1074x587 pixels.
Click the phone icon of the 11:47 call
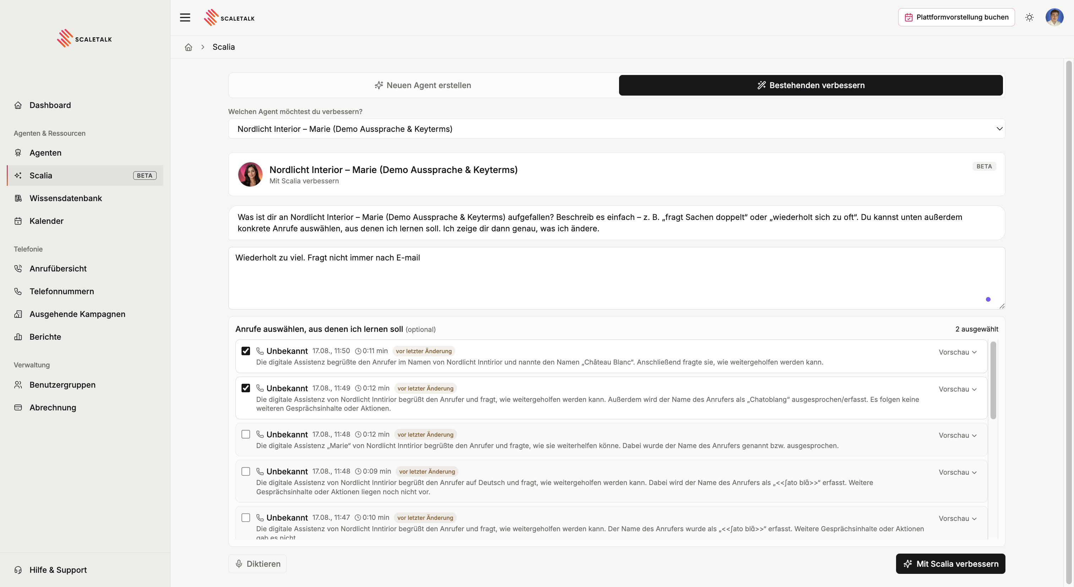(x=260, y=518)
